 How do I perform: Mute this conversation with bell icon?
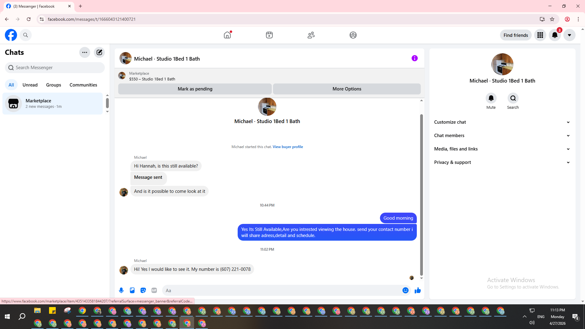(x=491, y=98)
